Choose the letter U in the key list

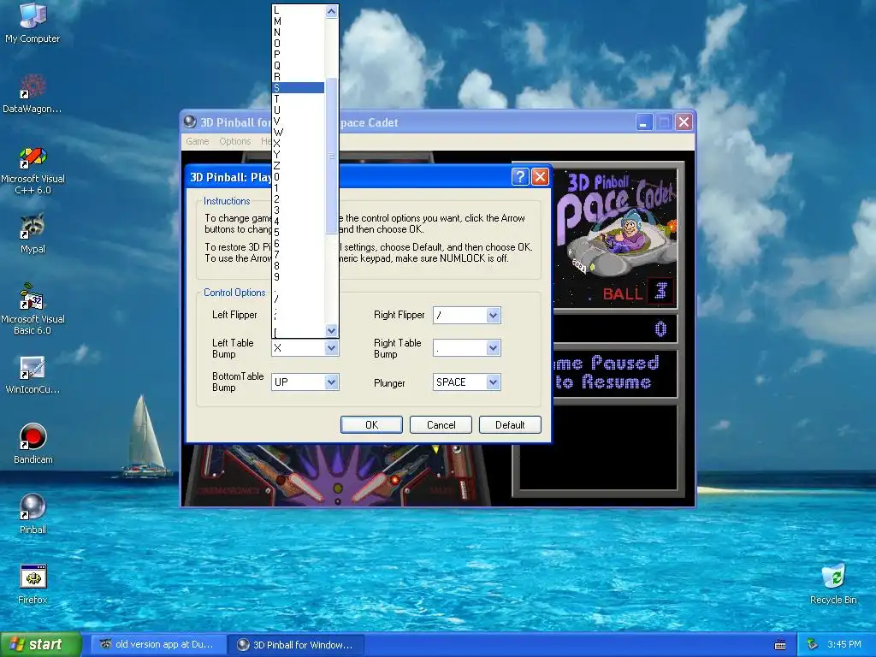click(x=299, y=110)
